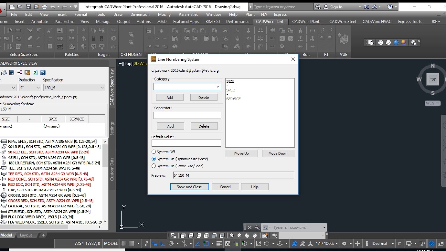The height and width of the screenshot is (251, 446).
Task: Click Save and Close button
Action: [x=189, y=187]
